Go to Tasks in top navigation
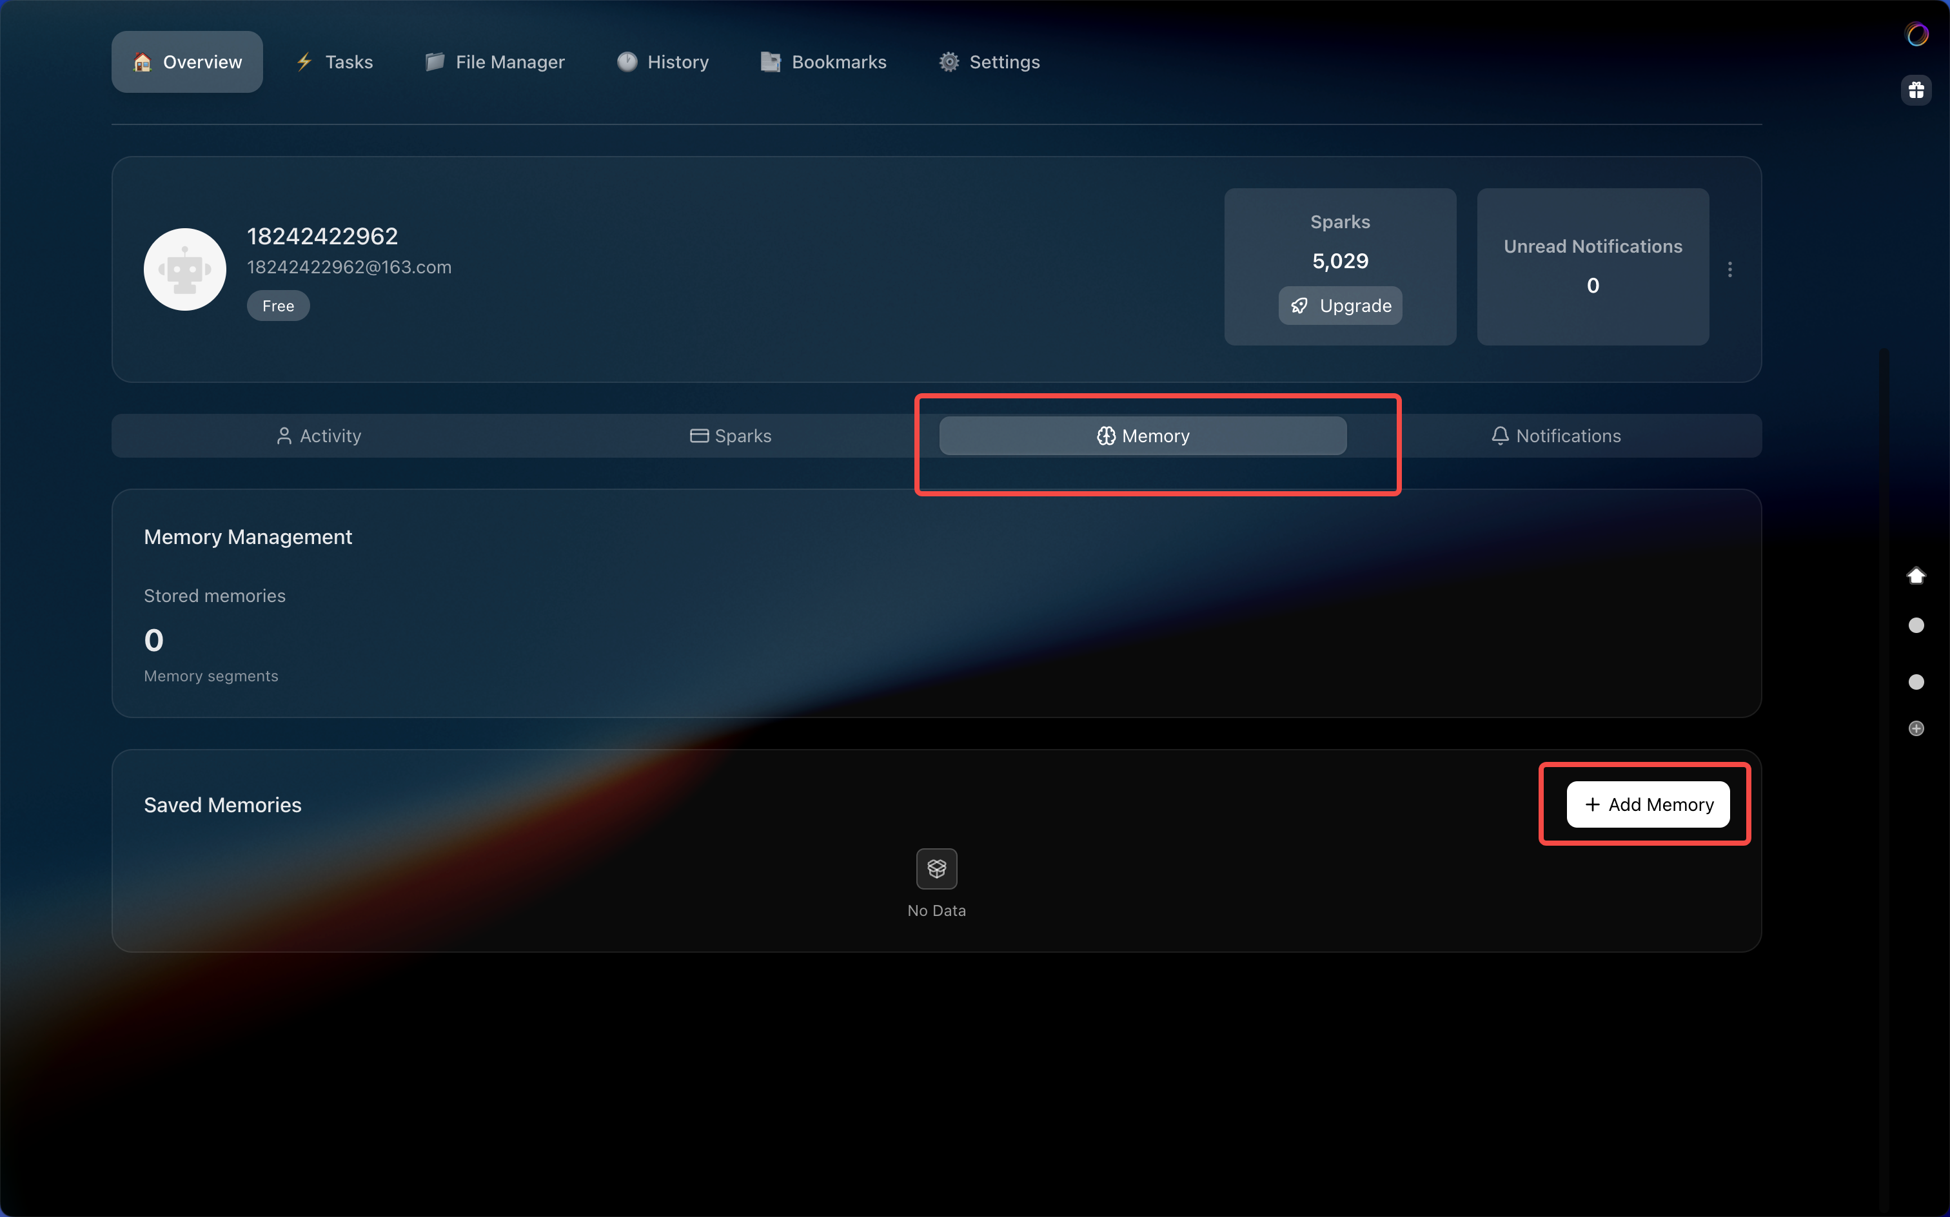The width and height of the screenshot is (1950, 1217). 334,62
